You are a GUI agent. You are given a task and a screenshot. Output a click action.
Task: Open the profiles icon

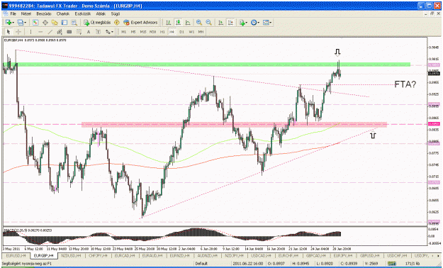pos(20,23)
